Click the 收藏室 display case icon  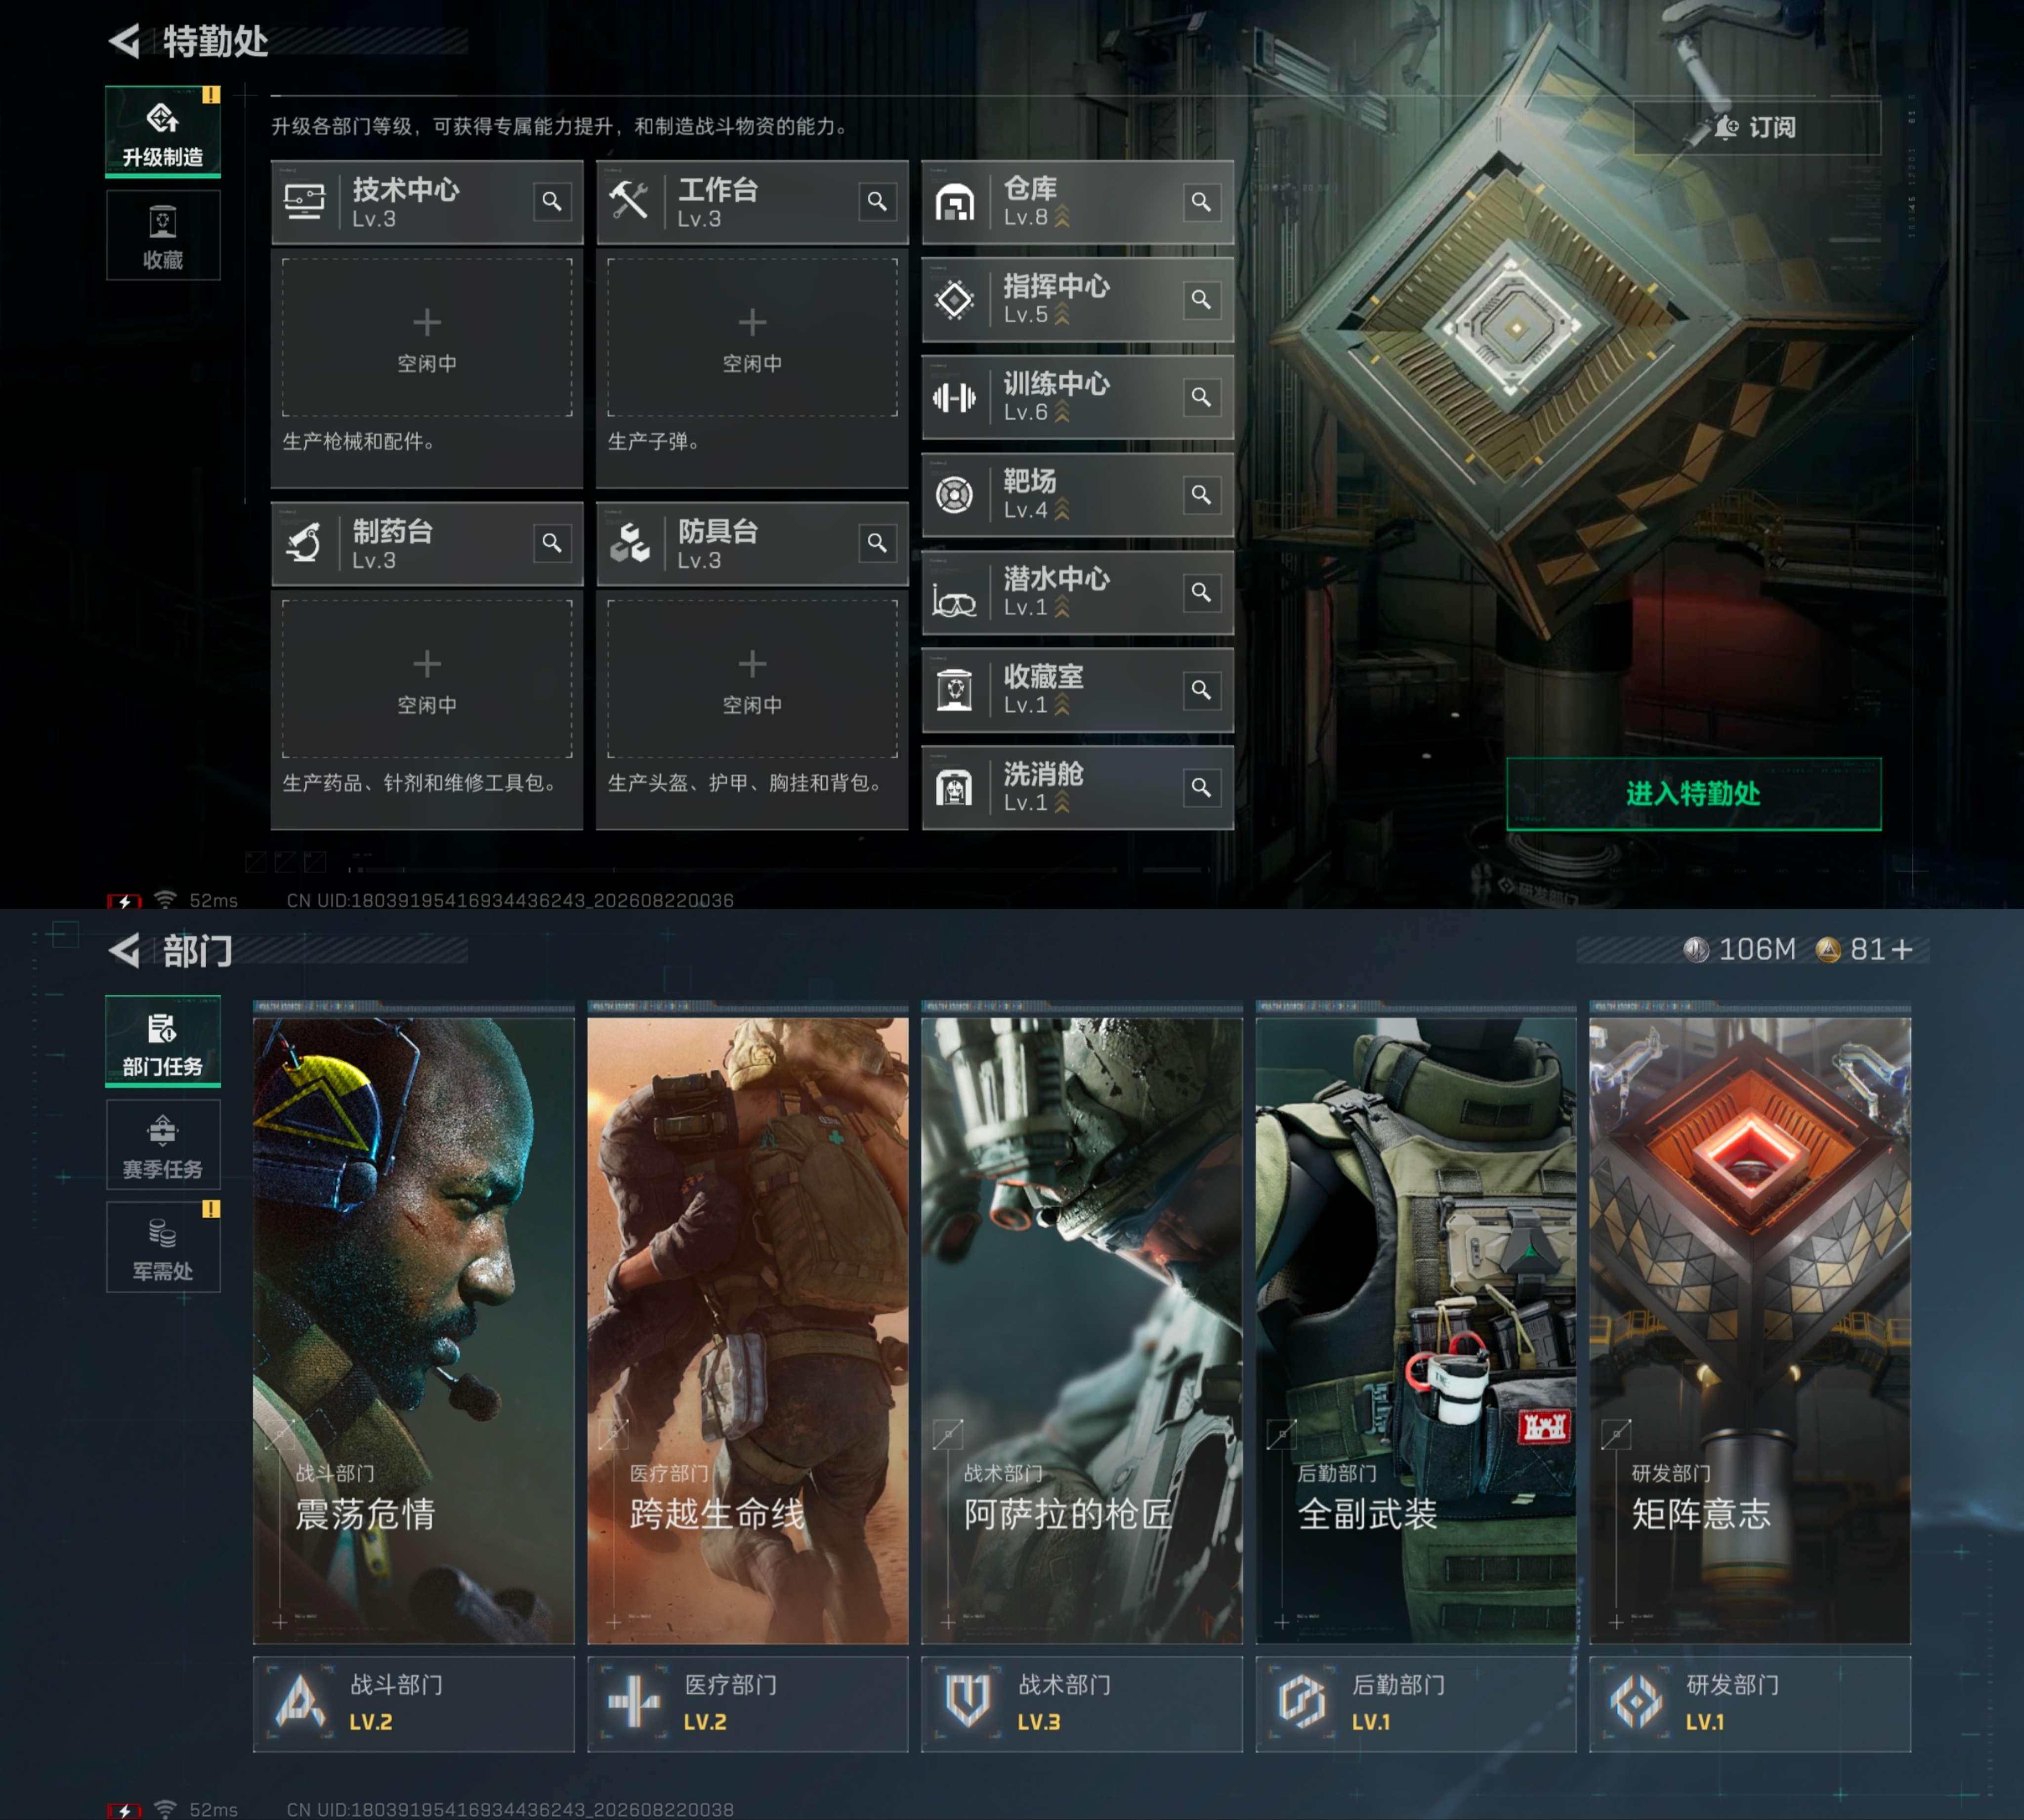click(x=954, y=690)
